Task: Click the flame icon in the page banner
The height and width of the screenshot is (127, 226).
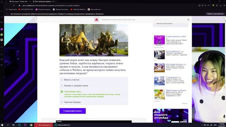Action: click(x=96, y=20)
